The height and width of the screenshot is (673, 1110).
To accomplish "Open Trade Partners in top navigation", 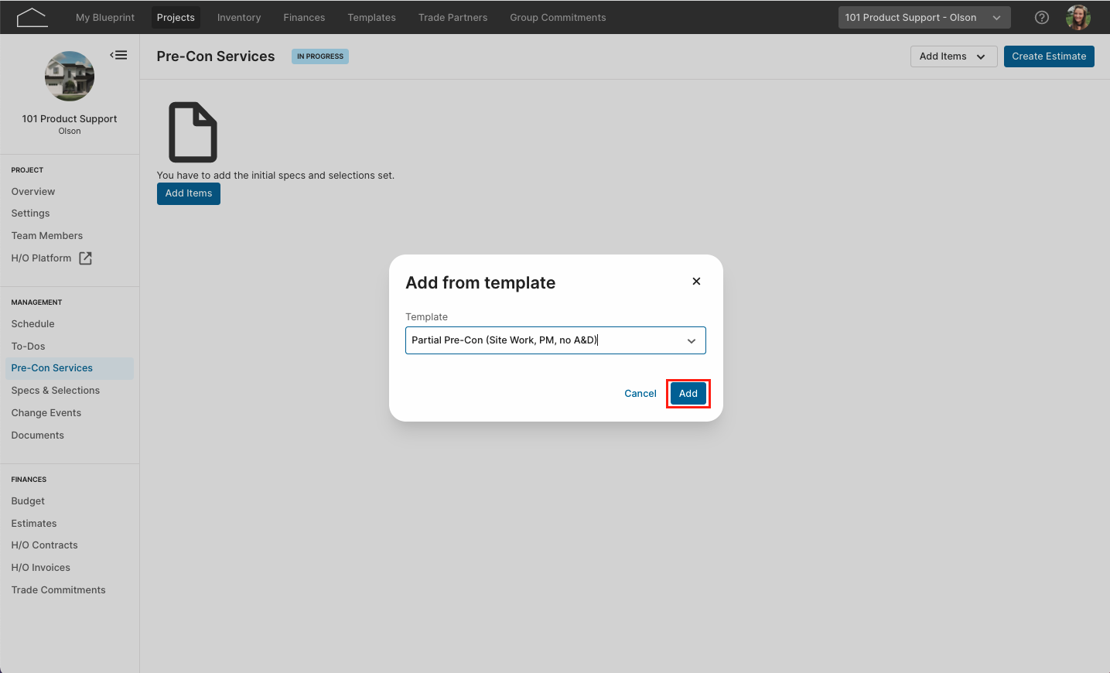I will pos(453,17).
